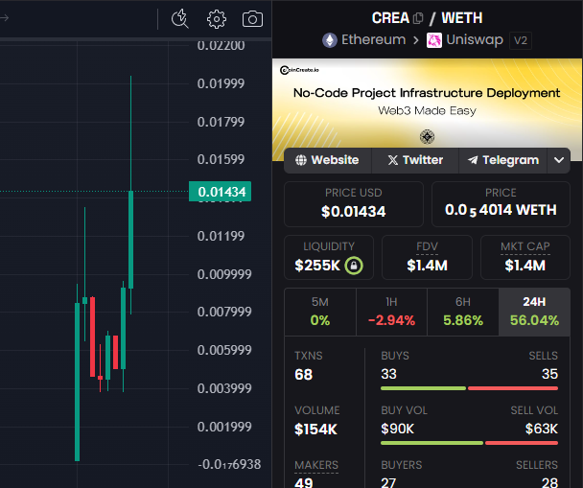This screenshot has height=488, width=583.
Task: Take a chart snapshot with camera icon
Action: pyautogui.click(x=252, y=19)
